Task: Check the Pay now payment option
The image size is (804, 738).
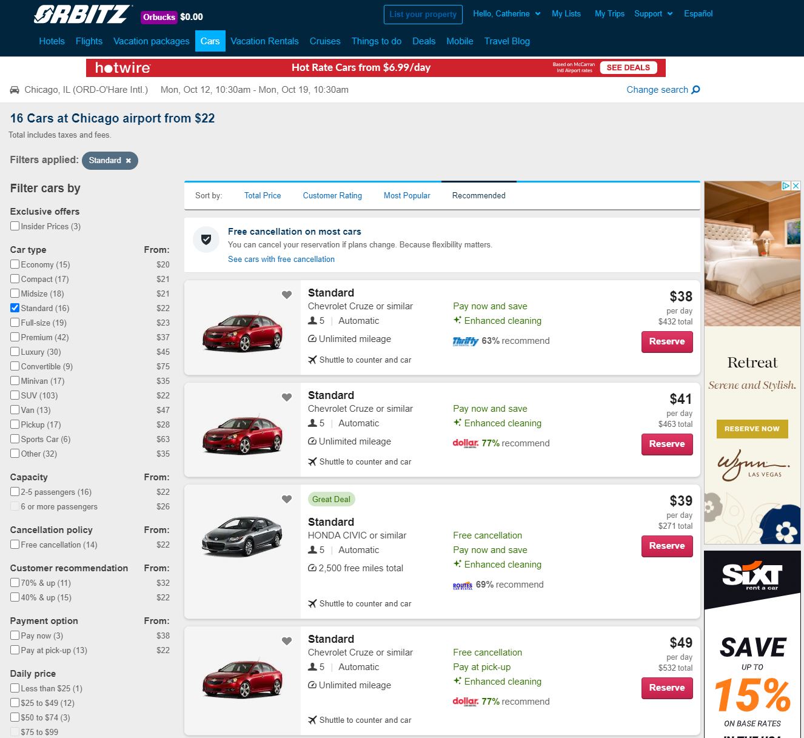Action: [x=15, y=636]
